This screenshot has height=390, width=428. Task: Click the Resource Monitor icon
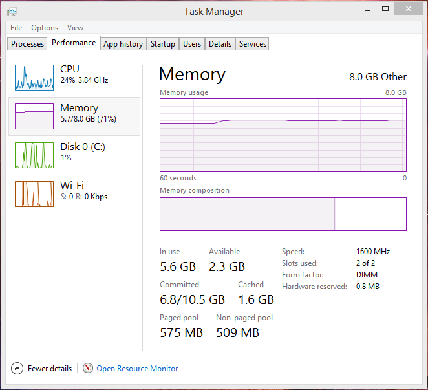(88, 368)
